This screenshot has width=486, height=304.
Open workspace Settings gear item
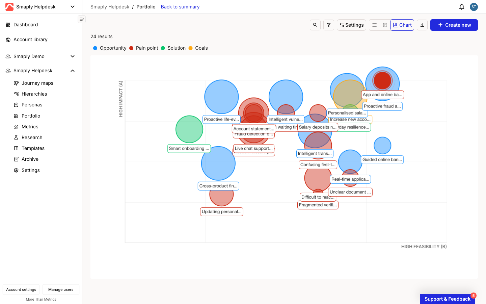(30, 170)
